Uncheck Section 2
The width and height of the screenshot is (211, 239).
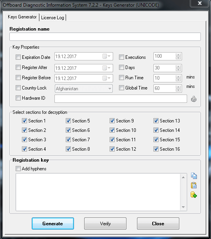(25, 130)
